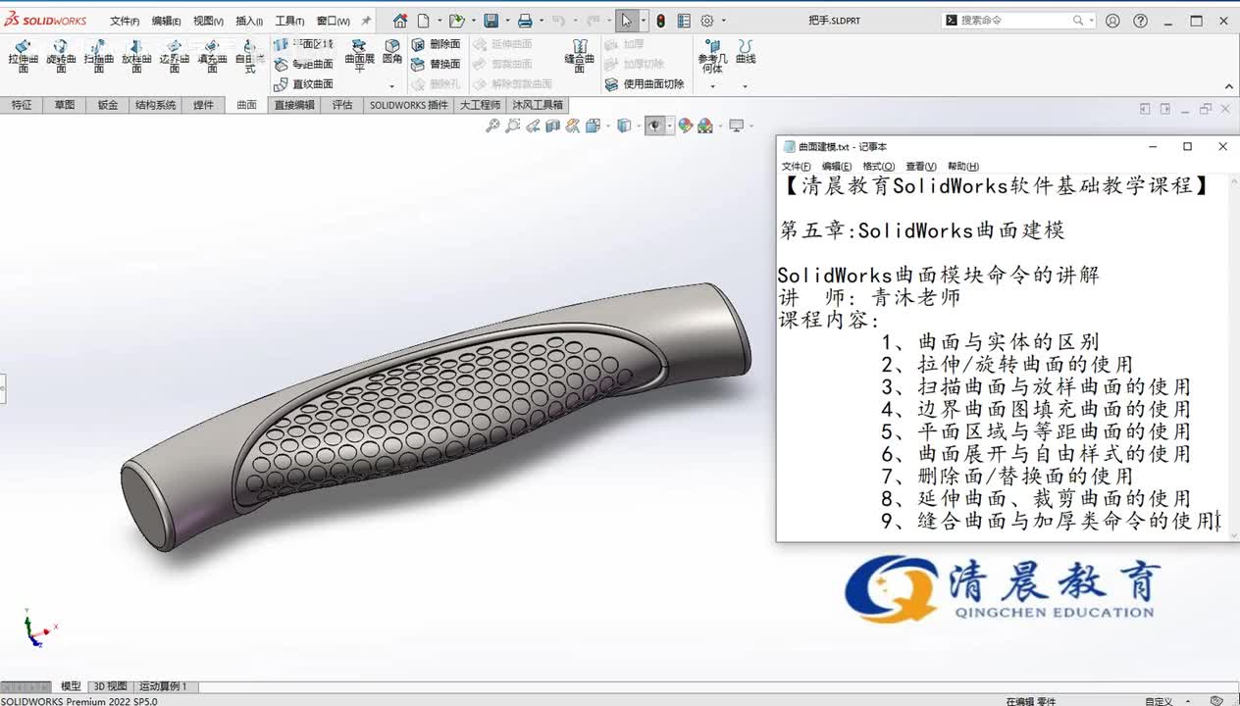Open the Options gear icon

click(707, 21)
